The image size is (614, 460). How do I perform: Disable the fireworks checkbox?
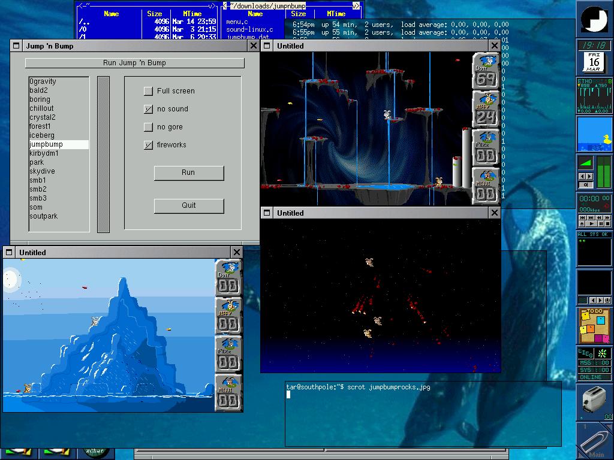click(x=149, y=145)
